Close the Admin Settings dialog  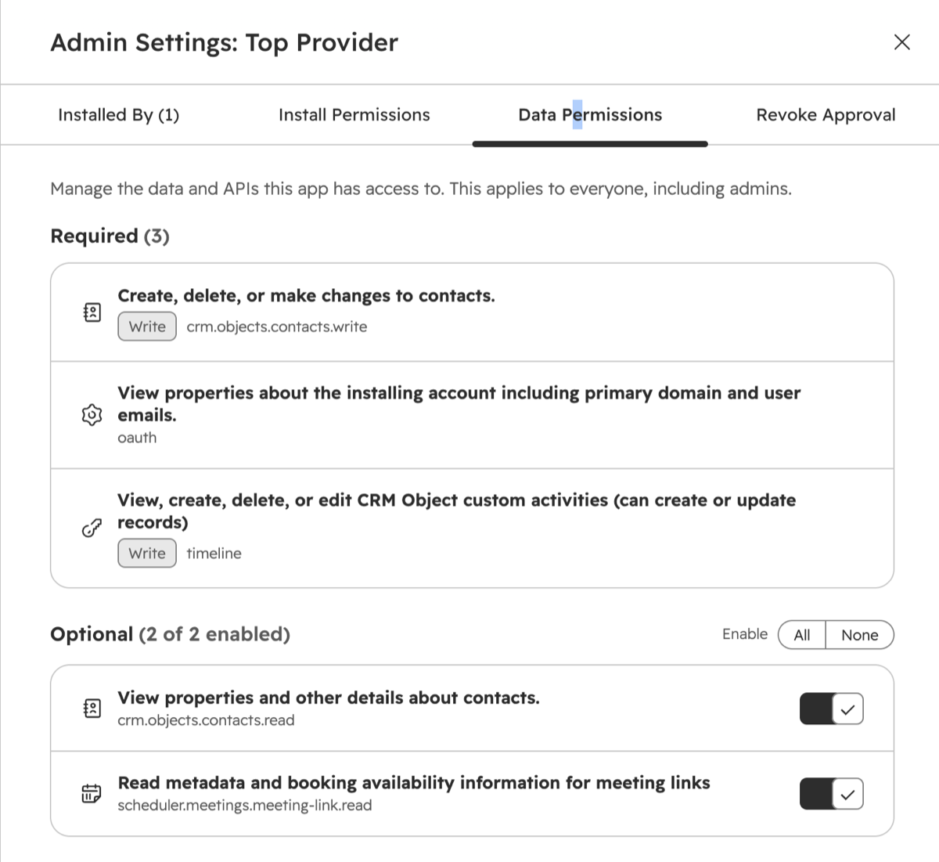coord(901,42)
